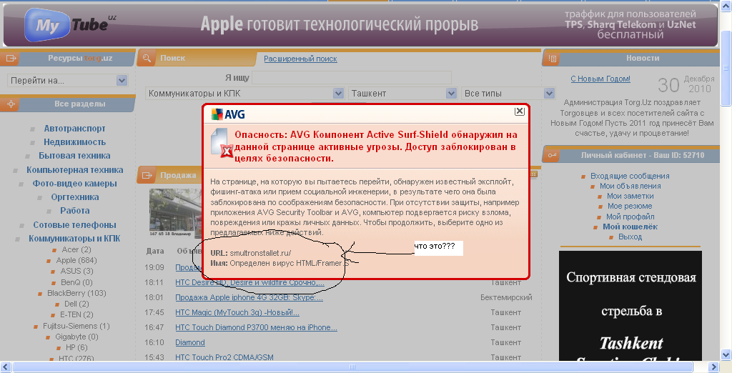Open Мои объявления
The width and height of the screenshot is (732, 373).
pos(630,186)
